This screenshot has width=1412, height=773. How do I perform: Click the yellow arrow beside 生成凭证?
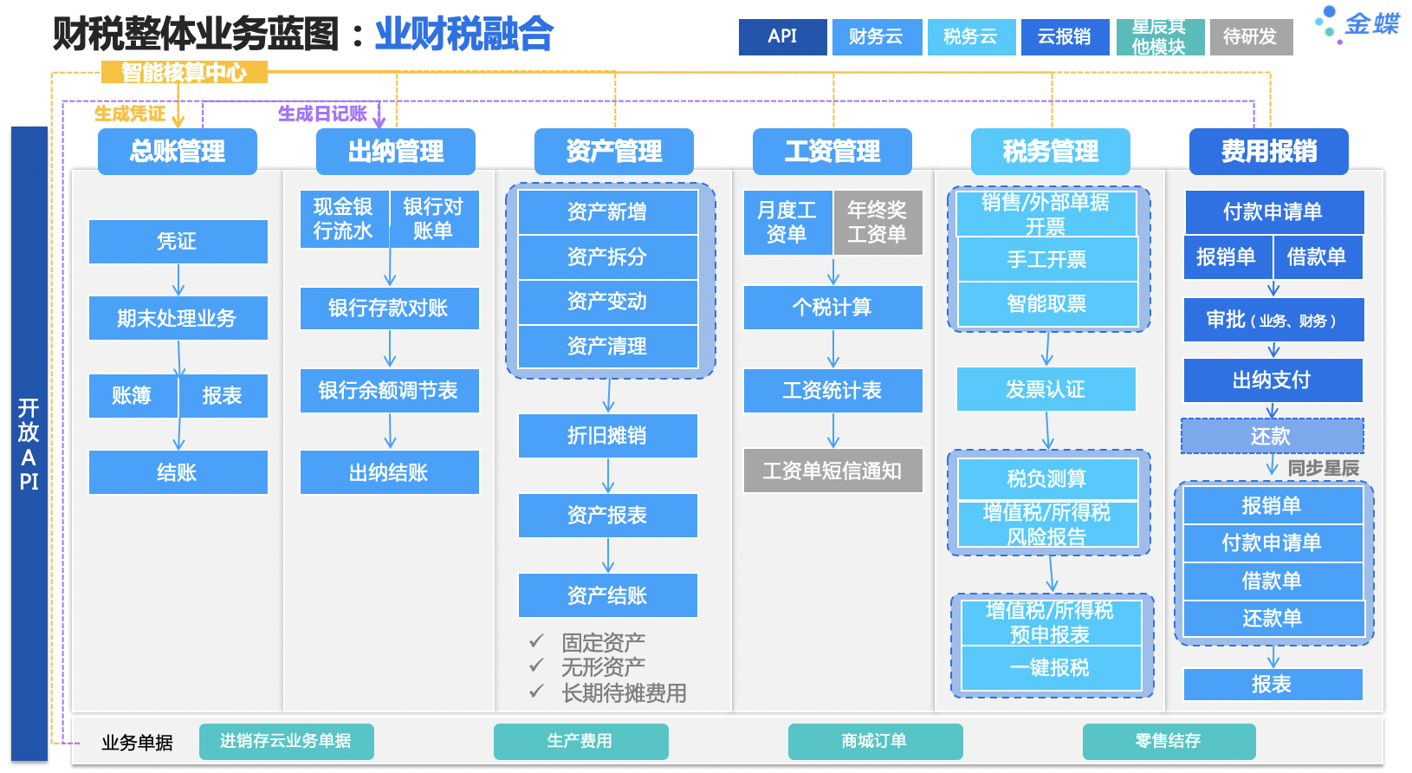click(x=178, y=114)
